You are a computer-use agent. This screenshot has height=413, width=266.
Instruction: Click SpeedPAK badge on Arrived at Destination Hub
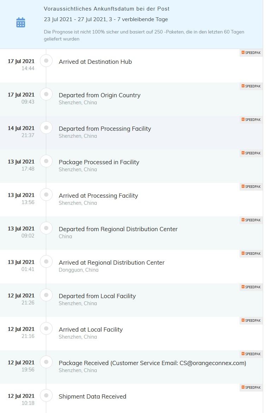coord(251,53)
